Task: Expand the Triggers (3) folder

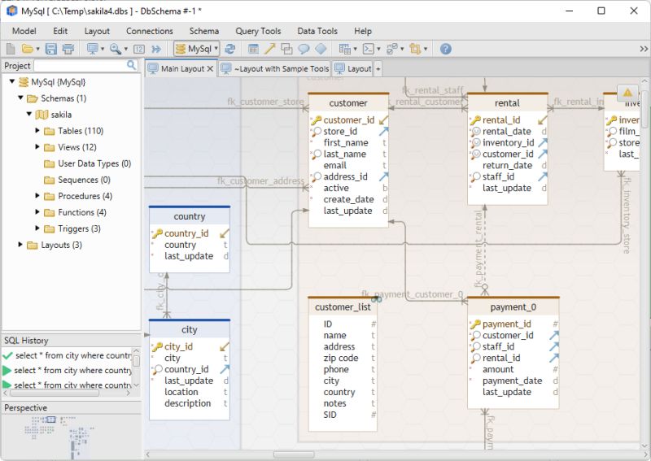Action: click(x=37, y=228)
